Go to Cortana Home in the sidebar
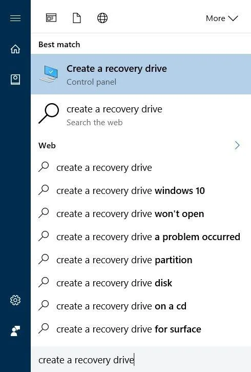Screen dimensions: 251x372 [x=15, y=49]
